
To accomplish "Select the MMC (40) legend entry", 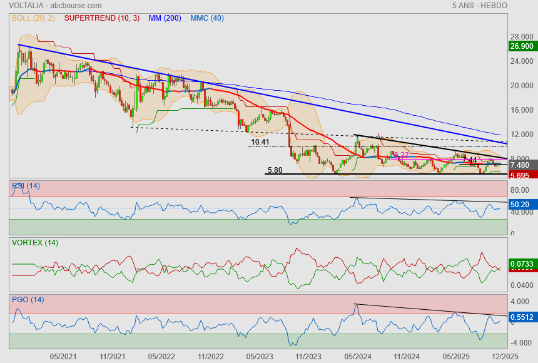I will coord(207,18).
